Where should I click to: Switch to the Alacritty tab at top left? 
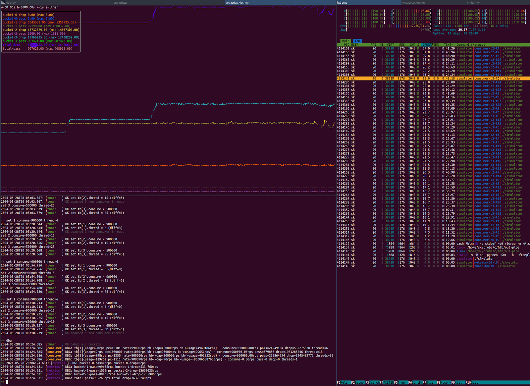click(56, 2)
